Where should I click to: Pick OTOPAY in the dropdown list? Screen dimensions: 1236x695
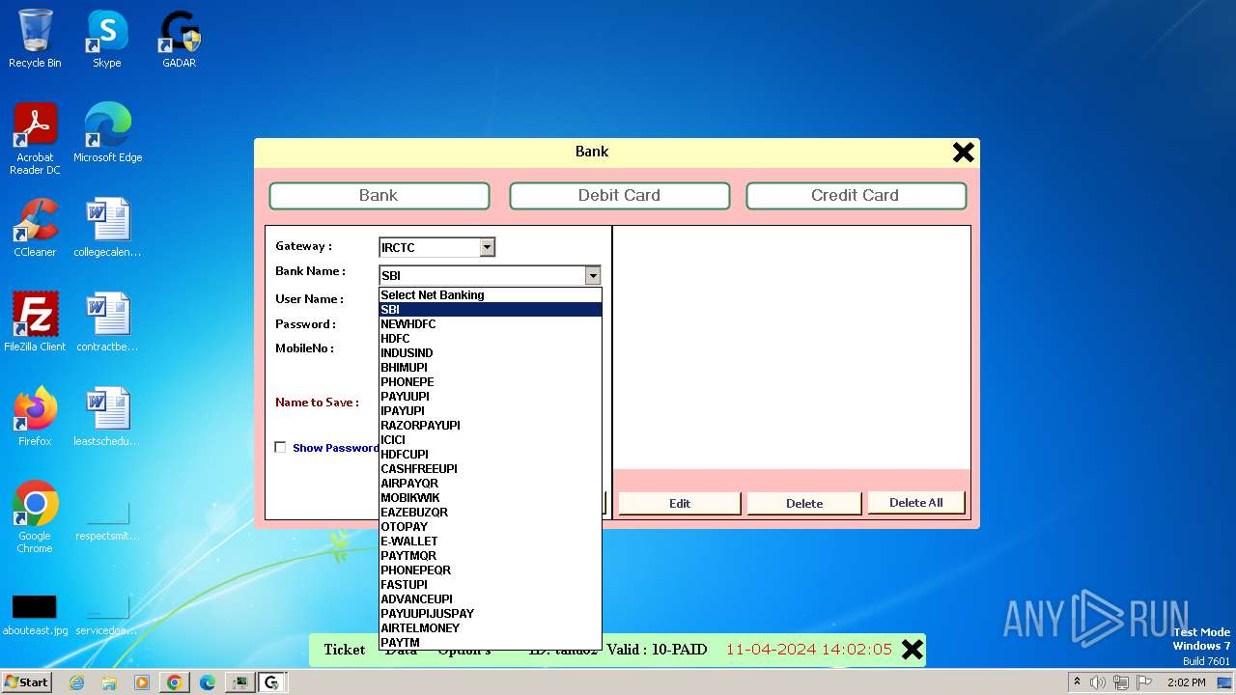tap(491, 527)
